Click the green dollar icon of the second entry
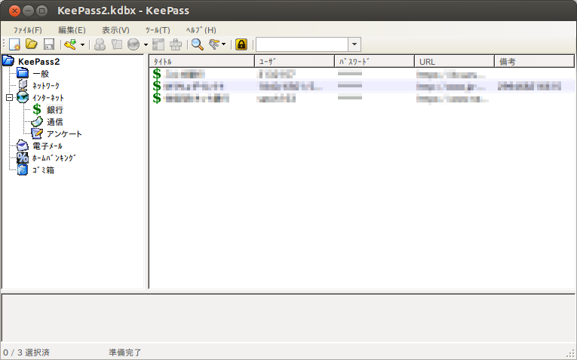577x360 pixels. point(157,86)
